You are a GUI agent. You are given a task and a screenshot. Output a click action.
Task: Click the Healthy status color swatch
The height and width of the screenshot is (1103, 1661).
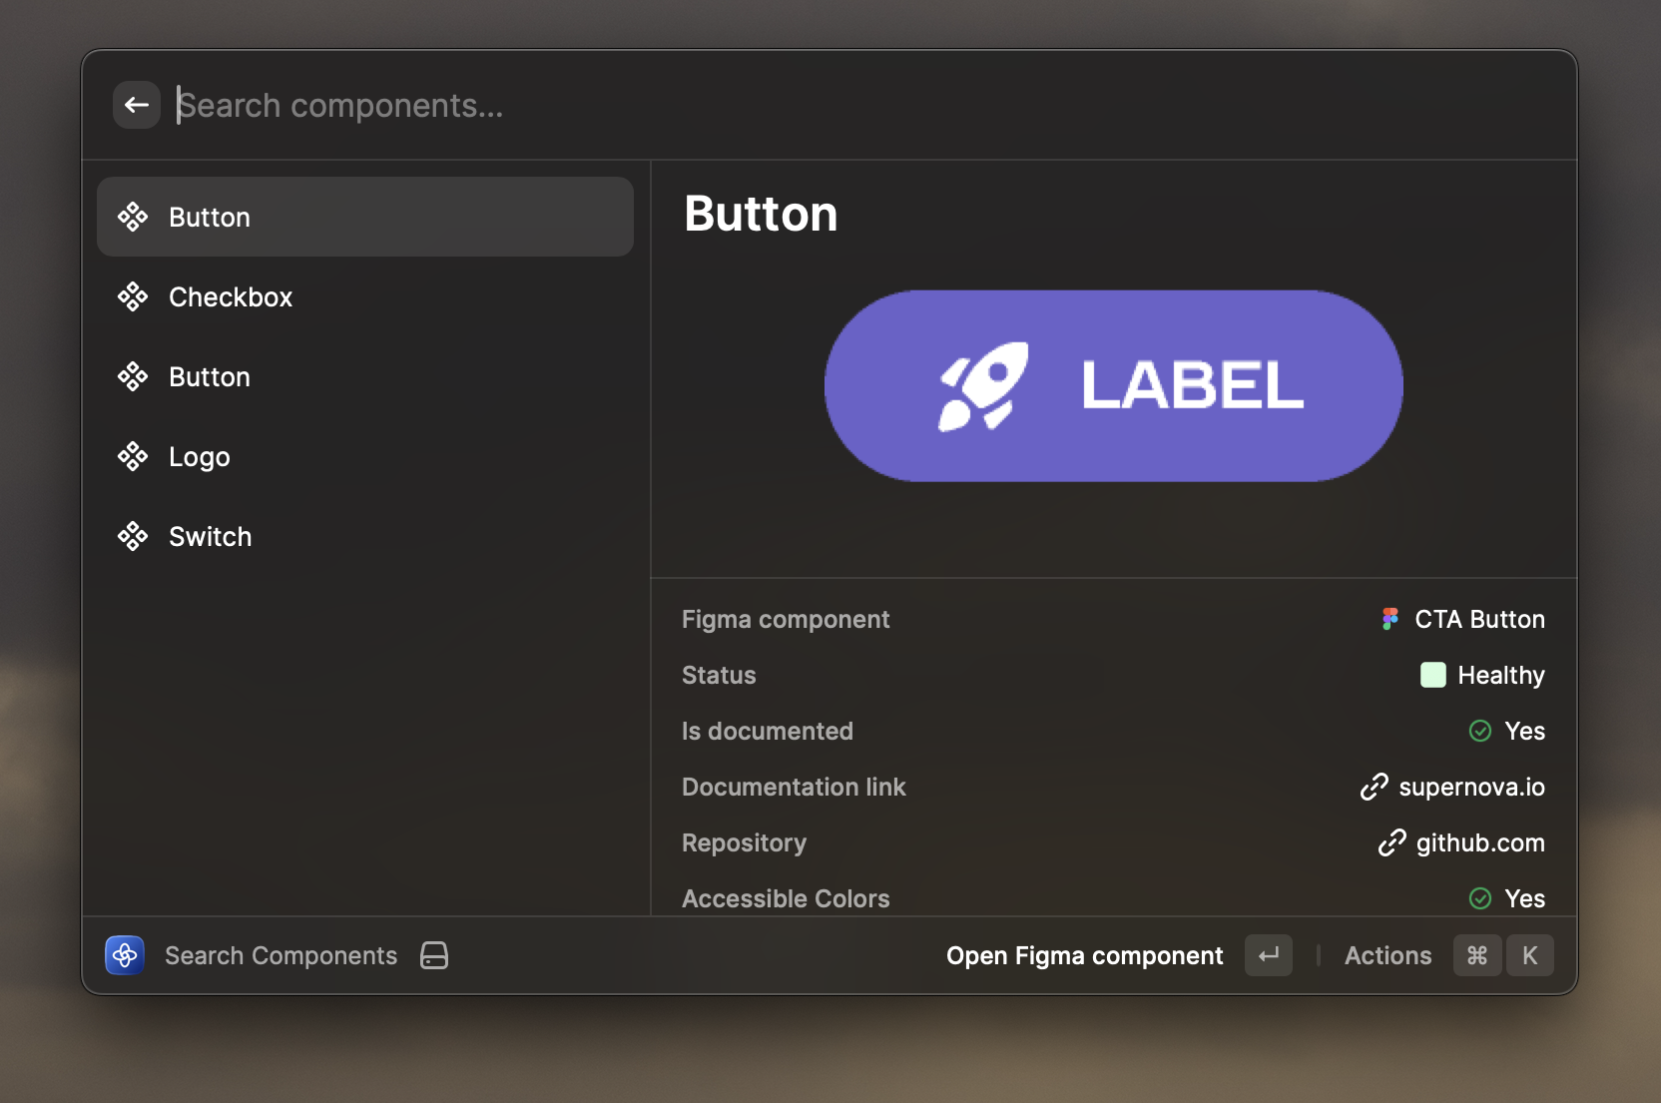(1432, 676)
